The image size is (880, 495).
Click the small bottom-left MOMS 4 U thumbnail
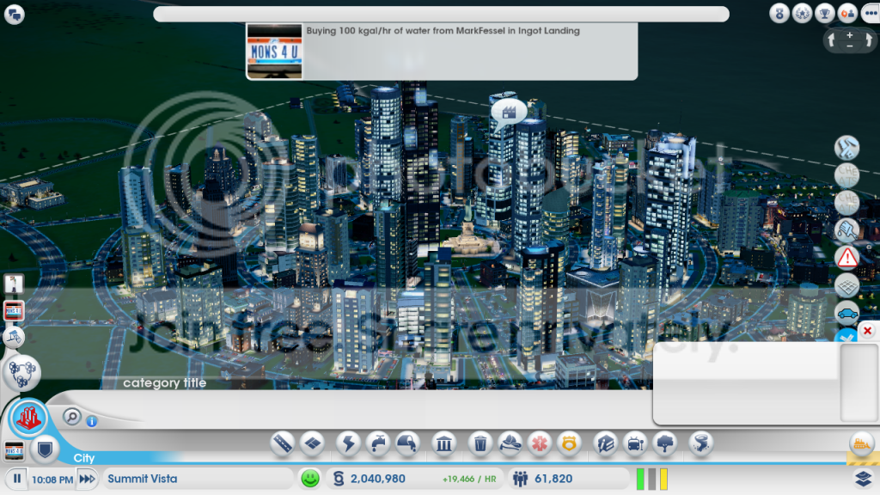point(14,450)
